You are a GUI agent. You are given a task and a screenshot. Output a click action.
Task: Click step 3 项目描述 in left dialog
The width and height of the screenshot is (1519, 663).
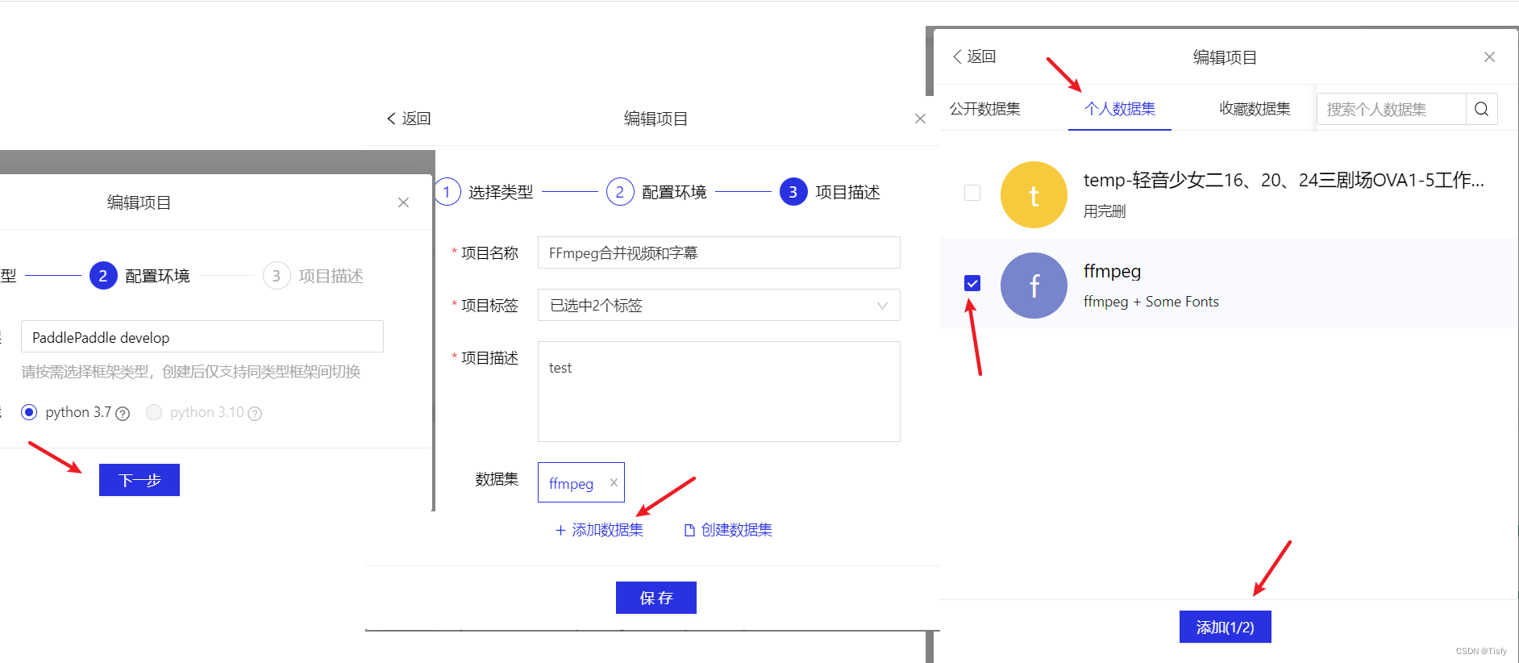coord(313,276)
